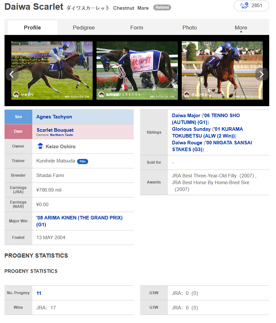Open sire Agnes Tachyon's page
276x323 pixels.
point(54,117)
